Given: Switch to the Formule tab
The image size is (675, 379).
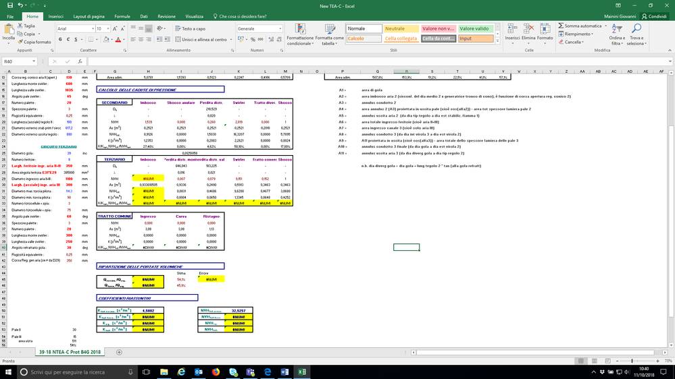Looking at the screenshot, I should click(x=122, y=16).
